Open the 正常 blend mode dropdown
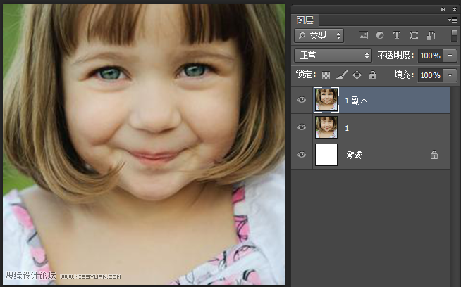 point(333,55)
